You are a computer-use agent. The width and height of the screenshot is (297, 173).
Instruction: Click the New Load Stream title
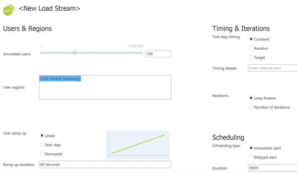point(50,8)
